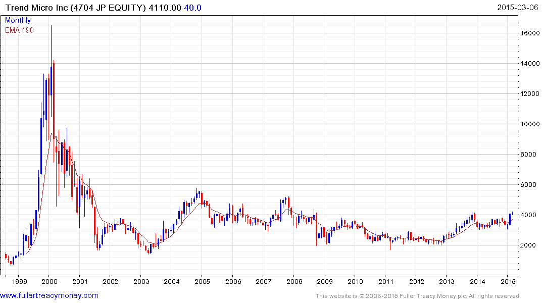Screen dimensions: 543x303
Task: Click the 10000 price axis label
Action: coord(530,124)
